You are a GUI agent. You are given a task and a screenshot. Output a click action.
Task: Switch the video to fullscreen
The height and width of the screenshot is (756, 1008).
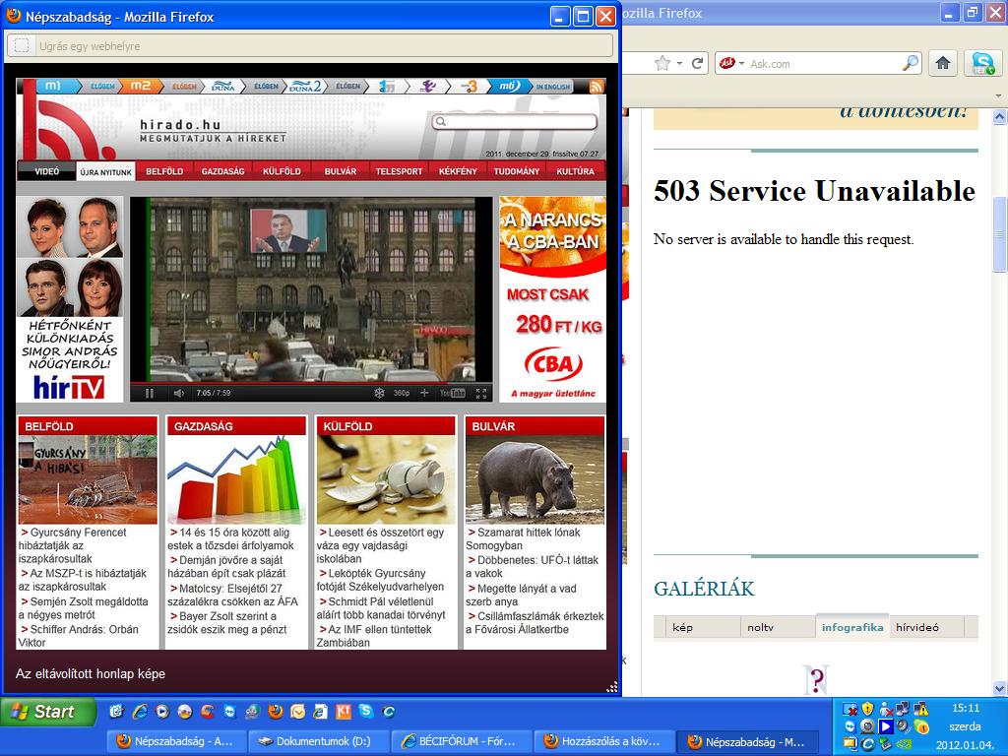pyautogui.click(x=481, y=393)
